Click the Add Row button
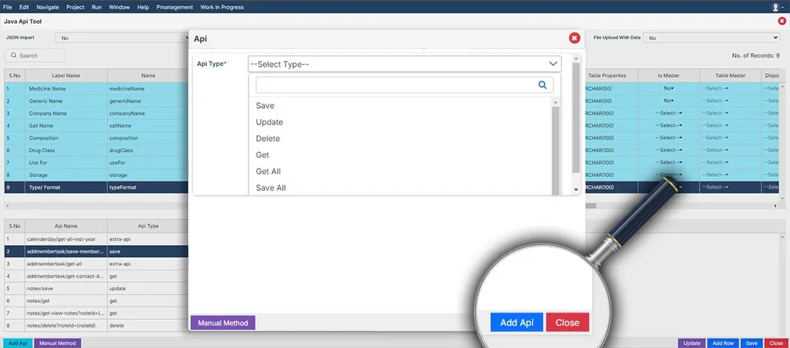This screenshot has width=790, height=348. (723, 343)
